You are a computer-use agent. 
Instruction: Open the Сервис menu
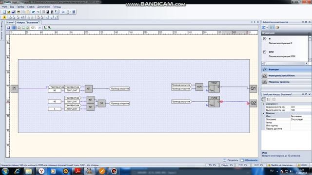point(31,7)
